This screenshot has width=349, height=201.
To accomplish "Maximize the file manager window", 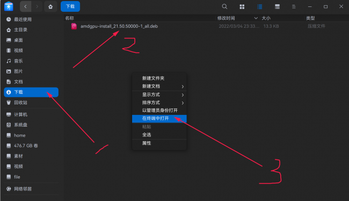I will (325, 6).
